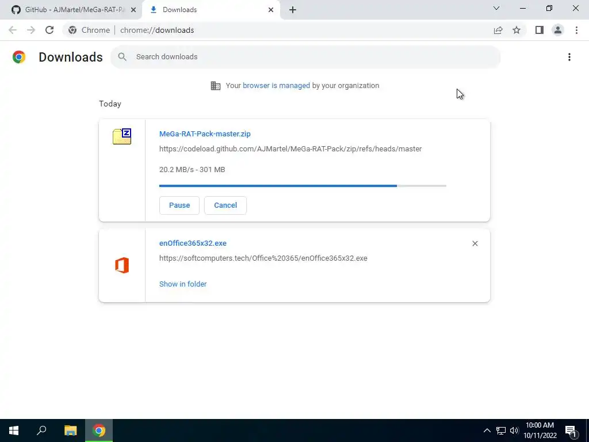The height and width of the screenshot is (442, 589).
Task: Open the volume tray icon
Action: click(514, 430)
